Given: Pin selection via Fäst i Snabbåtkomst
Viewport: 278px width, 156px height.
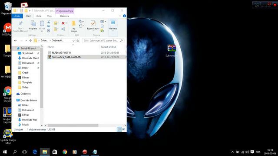Looking at the screenshot, I should tap(20, 26).
